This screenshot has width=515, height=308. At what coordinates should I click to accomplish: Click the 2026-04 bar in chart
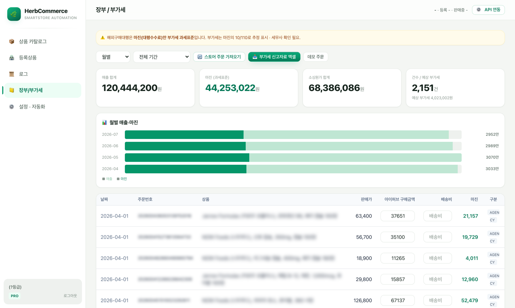point(293,169)
